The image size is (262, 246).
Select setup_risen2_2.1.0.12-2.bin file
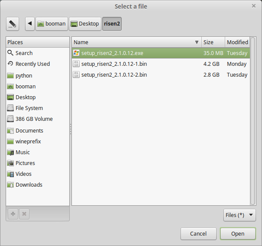(161, 74)
